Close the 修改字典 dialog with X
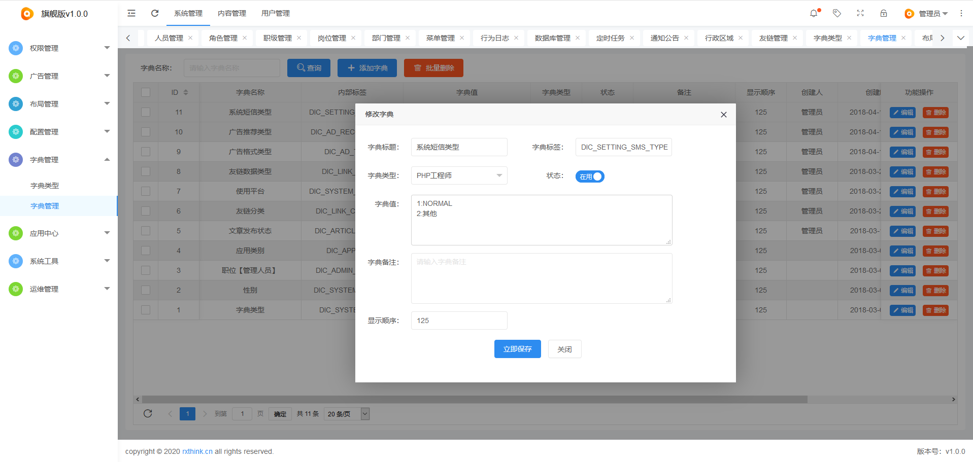 click(724, 115)
